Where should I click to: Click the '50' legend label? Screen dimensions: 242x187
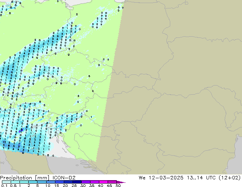[118, 185]
